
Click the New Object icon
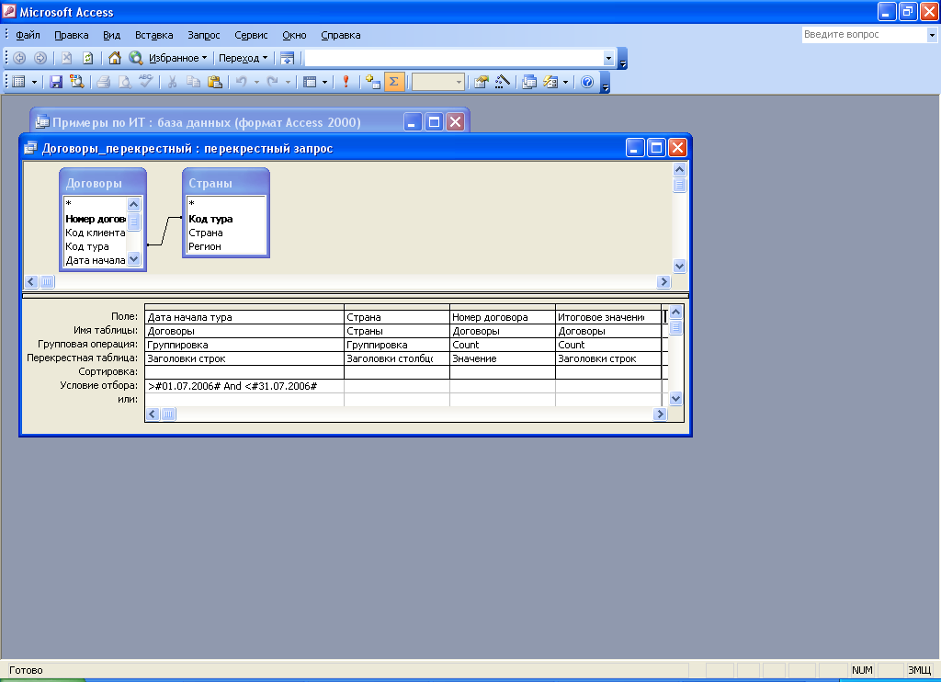tap(550, 82)
